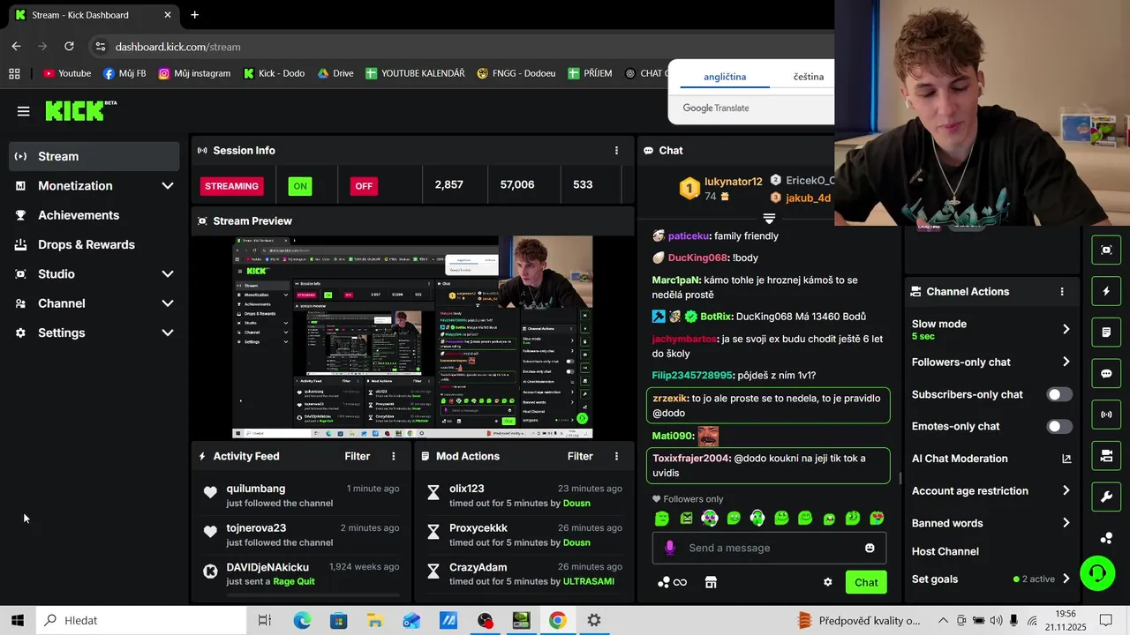This screenshot has height=635, width=1130.
Task: Click the wrench icon in right rail
Action: tap(1106, 497)
